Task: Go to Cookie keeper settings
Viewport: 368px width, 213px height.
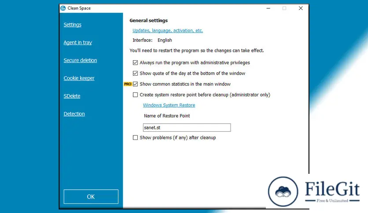Action: tap(79, 78)
